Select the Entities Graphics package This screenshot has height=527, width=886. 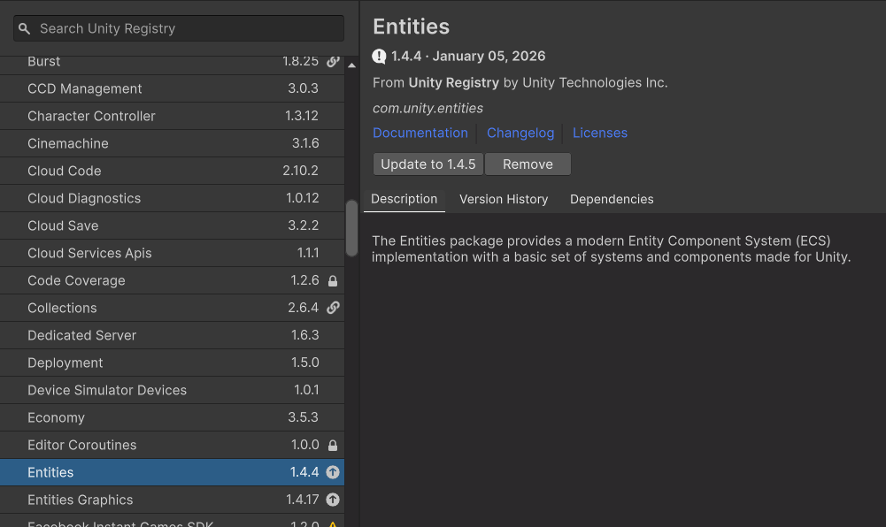(172, 500)
